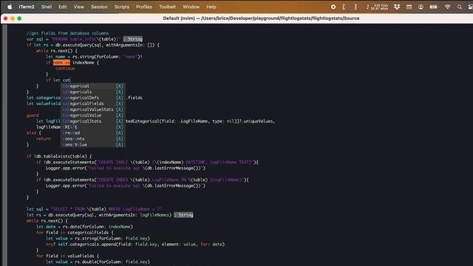Image resolution: width=473 pixels, height=266 pixels.
Task: Click 'if !db.tableExists(table) {' line
Action: click(59, 157)
